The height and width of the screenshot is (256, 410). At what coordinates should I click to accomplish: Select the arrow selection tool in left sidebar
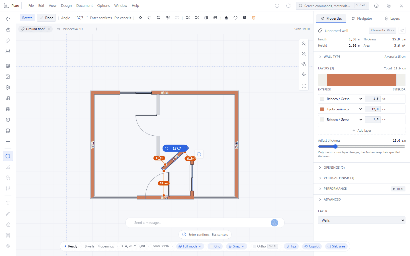point(8,19)
